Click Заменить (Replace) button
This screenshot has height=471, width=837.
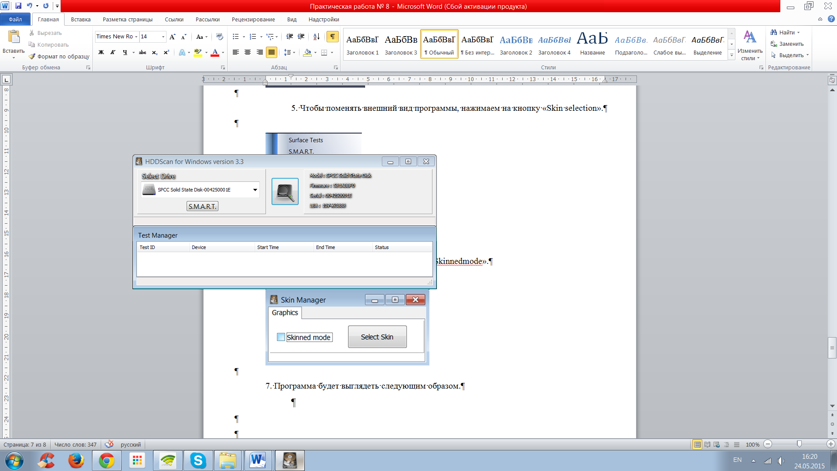coord(787,44)
